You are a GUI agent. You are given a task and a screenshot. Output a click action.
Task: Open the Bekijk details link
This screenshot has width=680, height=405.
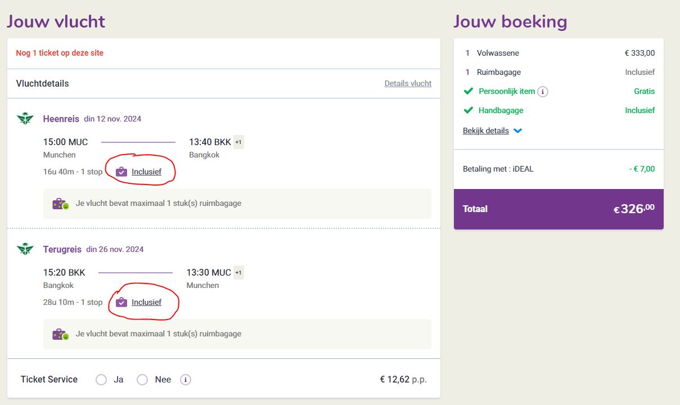click(486, 130)
